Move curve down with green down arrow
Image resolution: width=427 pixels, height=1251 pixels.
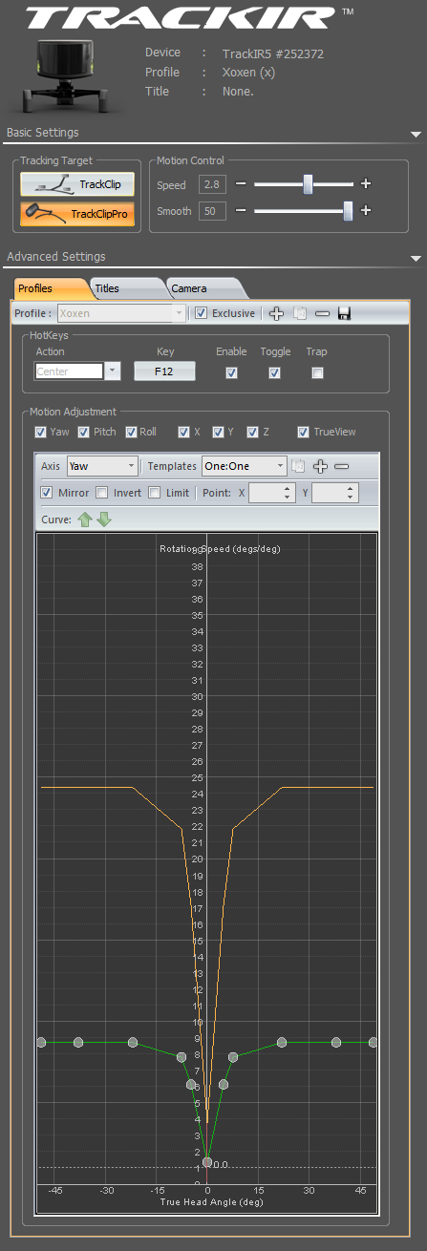pos(104,519)
